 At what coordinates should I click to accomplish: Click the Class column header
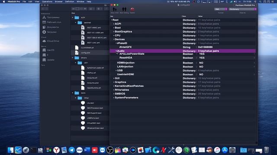[184, 16]
